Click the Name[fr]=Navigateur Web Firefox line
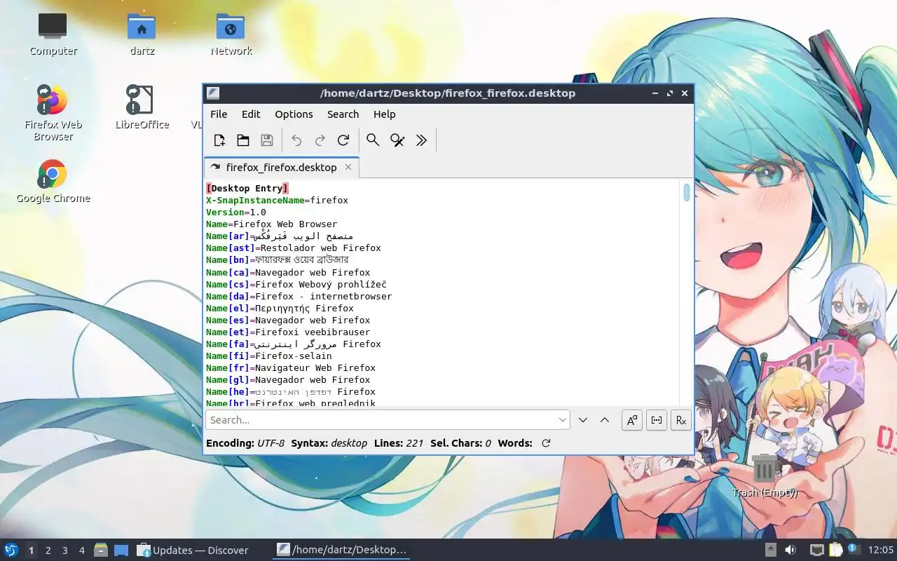This screenshot has width=897, height=561. [291, 367]
